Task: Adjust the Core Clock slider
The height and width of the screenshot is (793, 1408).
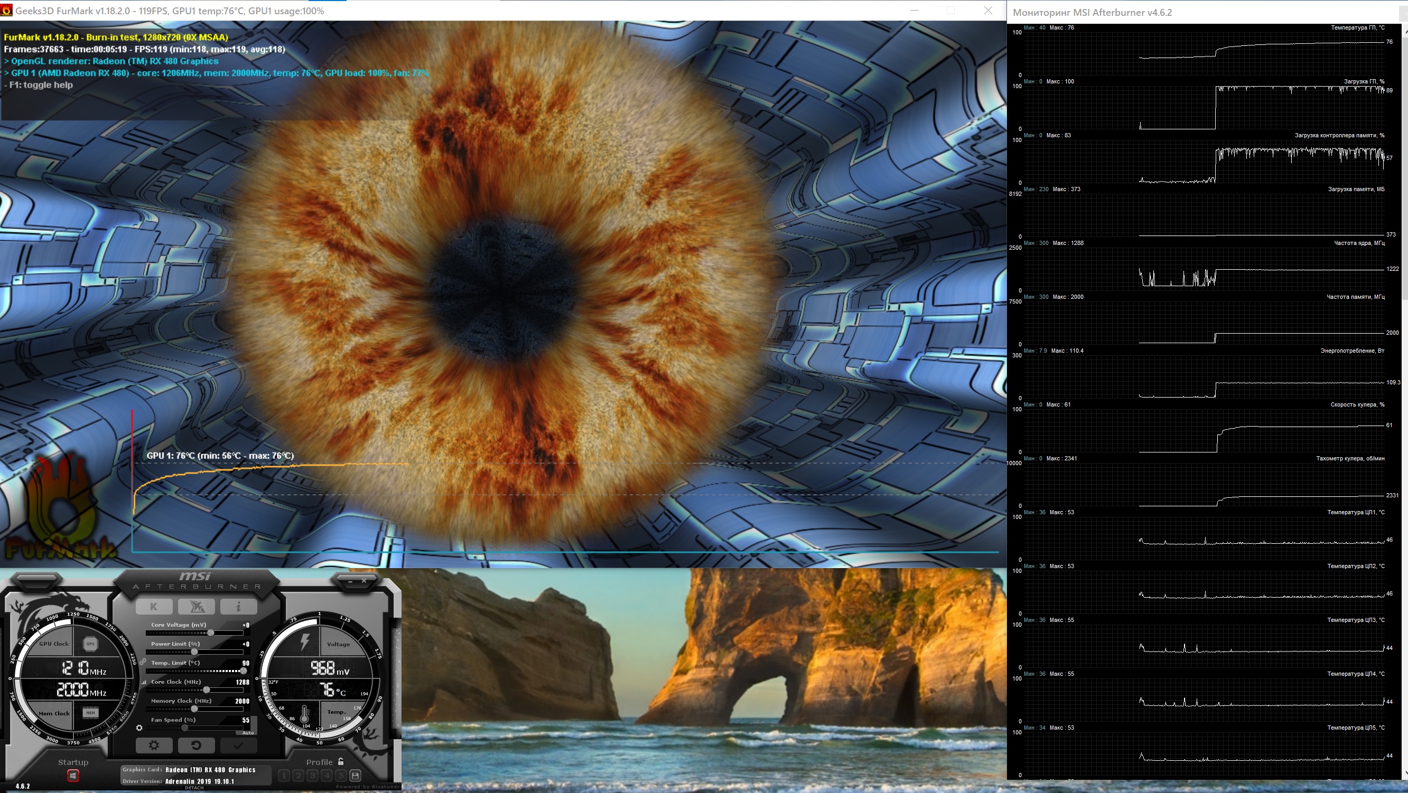Action: tap(194, 690)
